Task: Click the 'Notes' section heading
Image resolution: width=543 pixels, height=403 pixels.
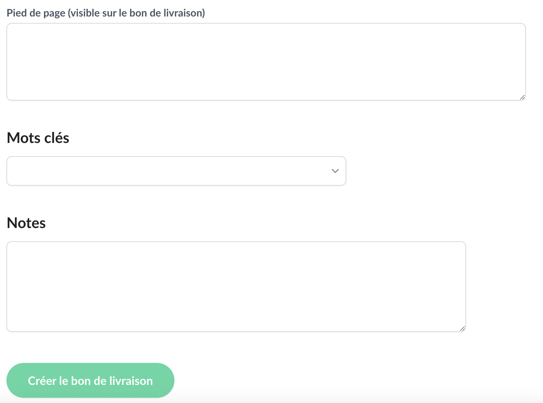Action: (x=26, y=223)
